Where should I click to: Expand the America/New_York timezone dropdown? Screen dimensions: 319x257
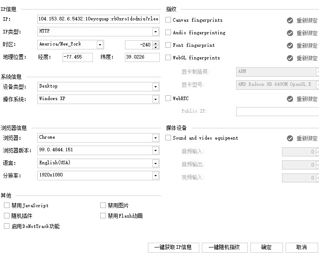coord(100,45)
